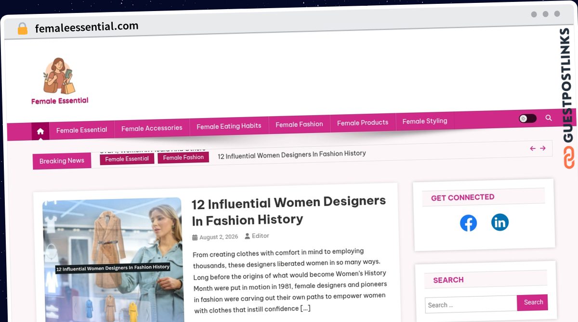Click the femaleessential.com address text
Viewport: 578px width, 322px height.
(87, 27)
